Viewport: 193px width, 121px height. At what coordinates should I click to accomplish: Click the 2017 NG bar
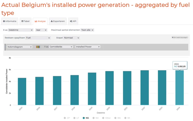tap(57, 90)
